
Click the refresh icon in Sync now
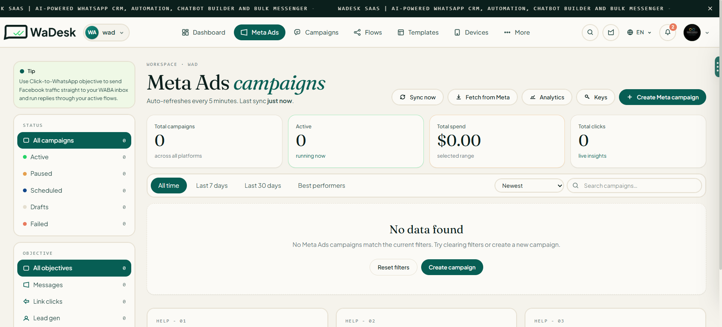click(x=402, y=97)
